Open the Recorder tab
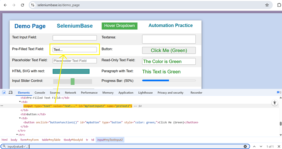282x149 pixels. pyautogui.click(x=196, y=93)
